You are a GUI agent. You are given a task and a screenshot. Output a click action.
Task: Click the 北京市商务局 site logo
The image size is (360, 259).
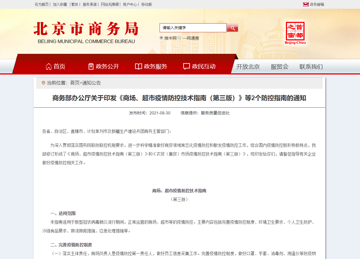(x=86, y=33)
